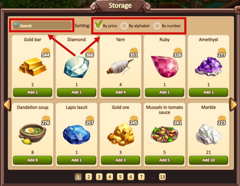Click the Yarn spindle icon
240x186 pixels.
pos(120,67)
